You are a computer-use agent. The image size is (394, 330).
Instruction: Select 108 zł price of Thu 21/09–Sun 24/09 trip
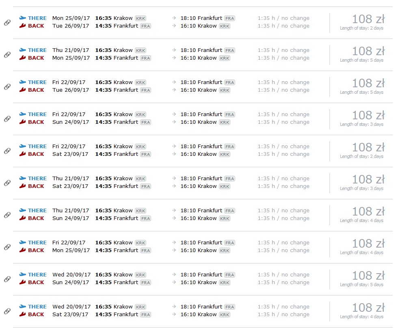[x=368, y=211]
